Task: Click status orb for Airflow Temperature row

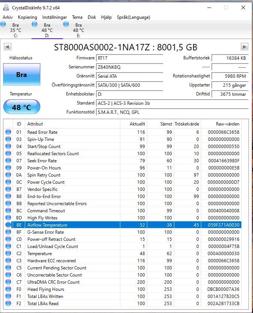Action: click(x=8, y=225)
